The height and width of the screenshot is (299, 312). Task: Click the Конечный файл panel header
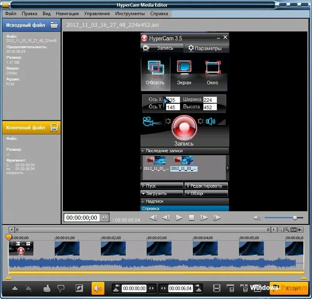31,128
